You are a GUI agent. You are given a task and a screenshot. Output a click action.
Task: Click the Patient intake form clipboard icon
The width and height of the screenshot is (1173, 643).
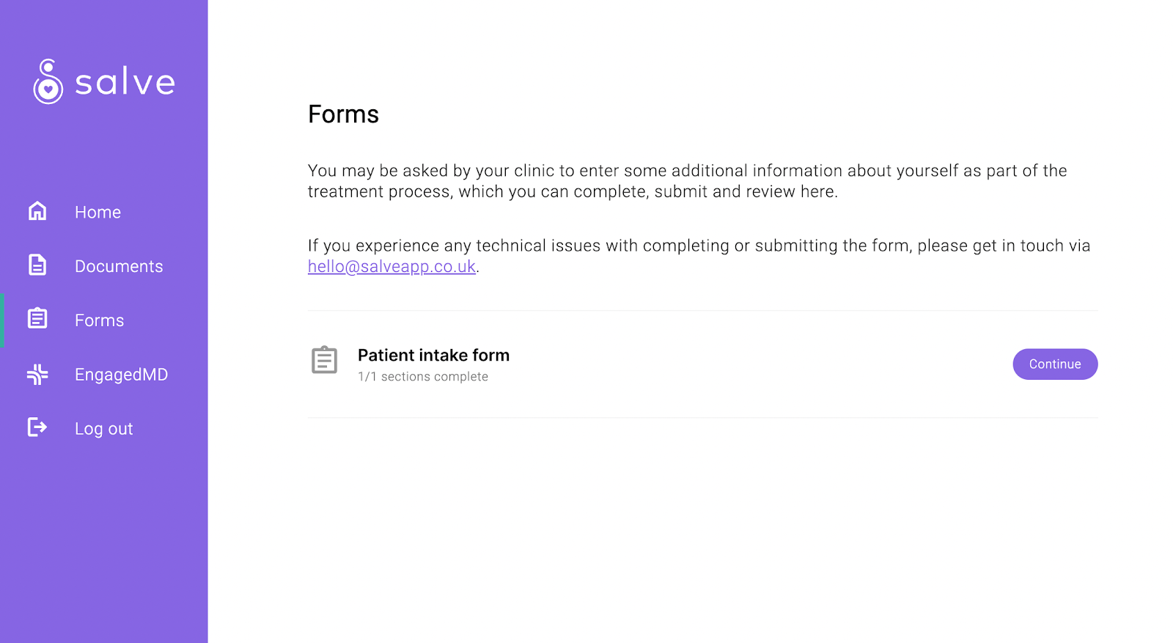[324, 360]
